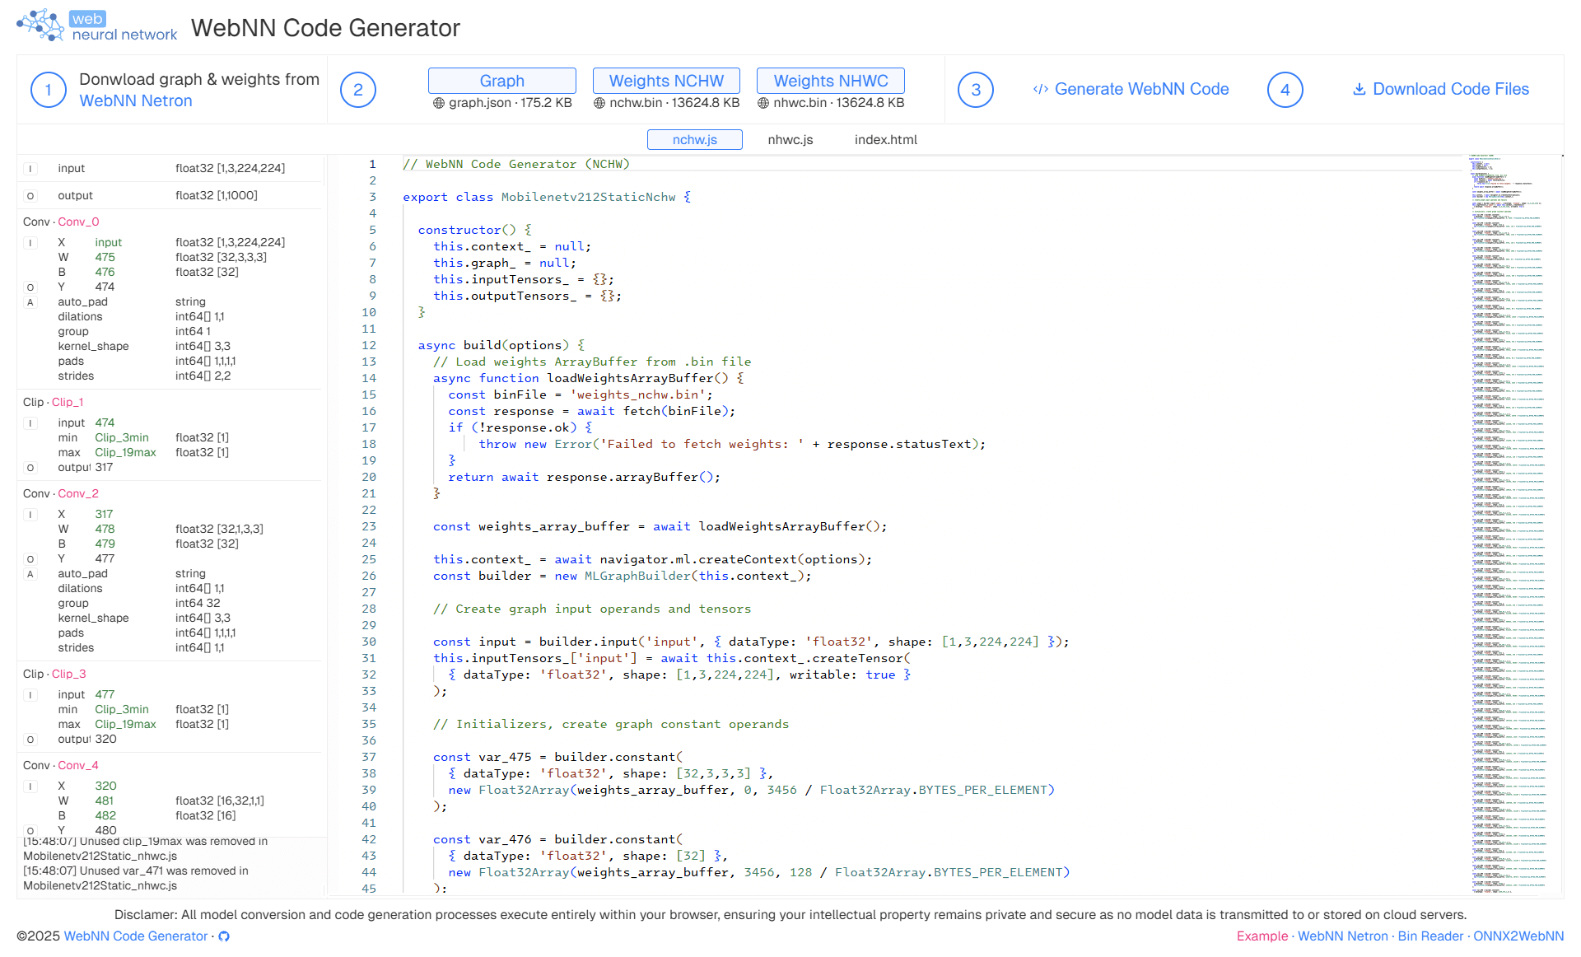Open the Bin Reader footer link
This screenshot has width=1581, height=957.
click(1429, 936)
